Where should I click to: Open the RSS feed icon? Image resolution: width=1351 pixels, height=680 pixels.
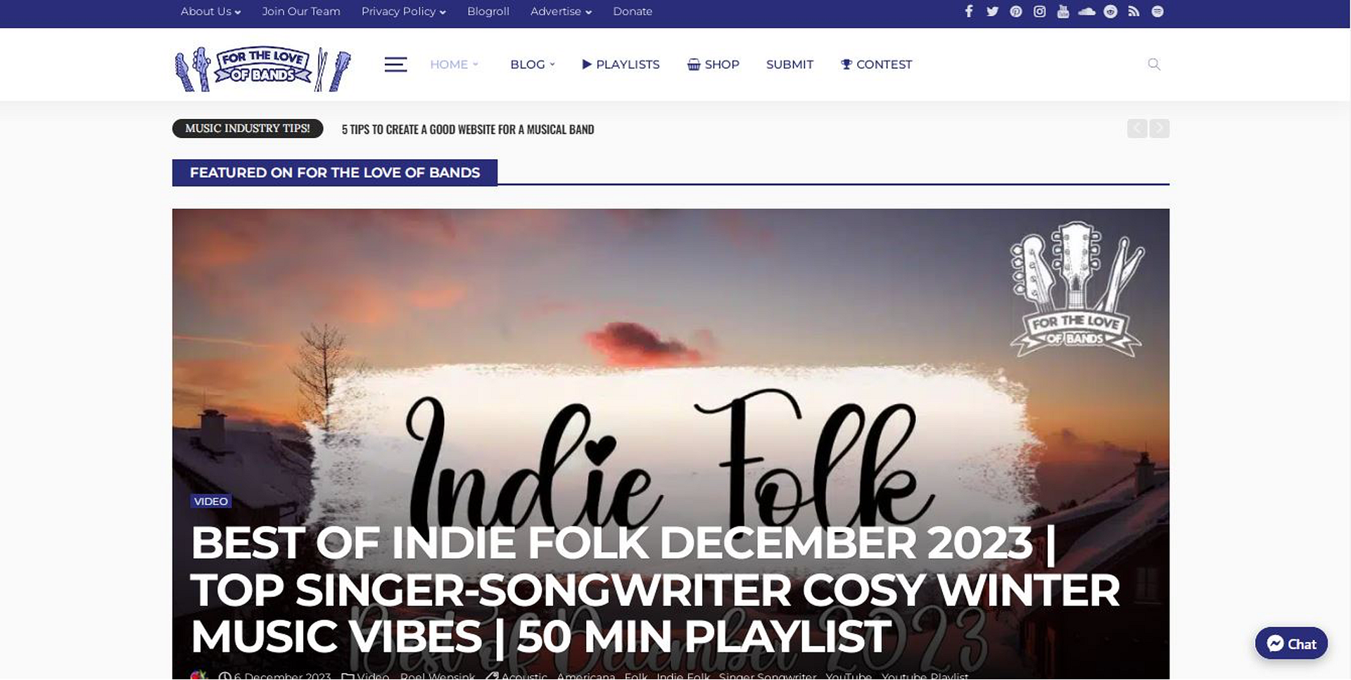click(x=1134, y=11)
